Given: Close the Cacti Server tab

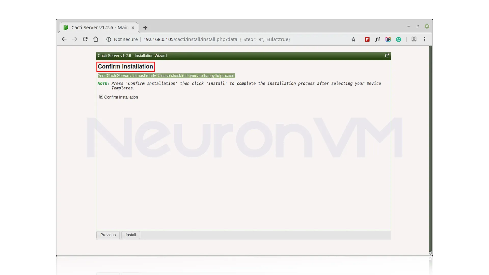Looking at the screenshot, I should click(x=133, y=28).
